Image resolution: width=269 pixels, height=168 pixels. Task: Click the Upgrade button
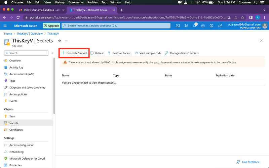tap(51, 26)
